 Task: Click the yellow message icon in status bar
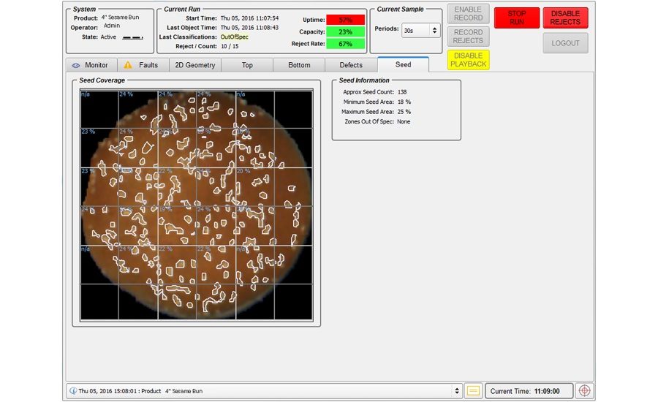[x=474, y=391]
